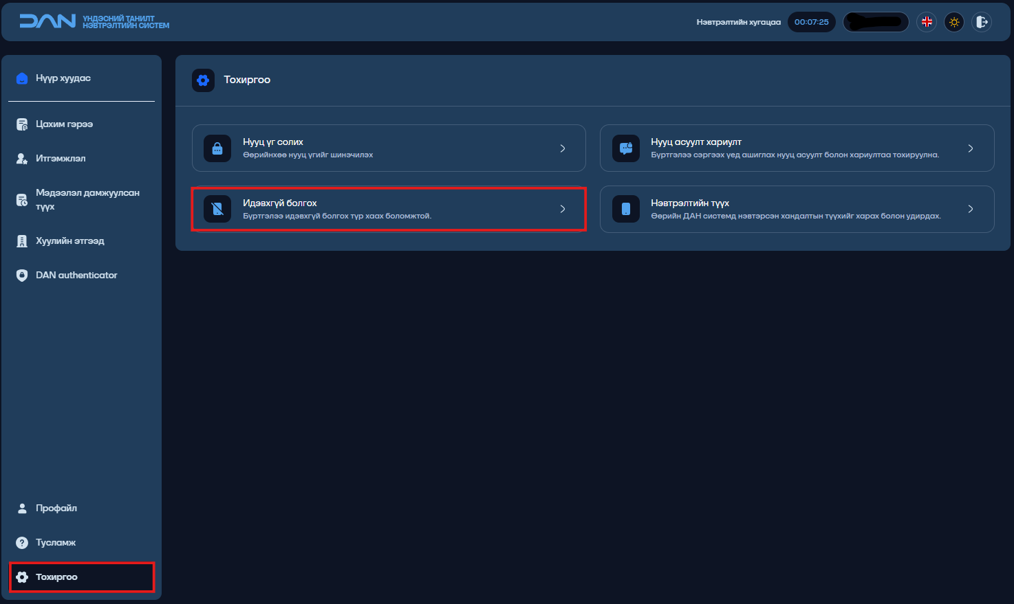Expand the Идэвхгүй болгох chevron arrow
The width and height of the screenshot is (1014, 604).
tap(563, 209)
